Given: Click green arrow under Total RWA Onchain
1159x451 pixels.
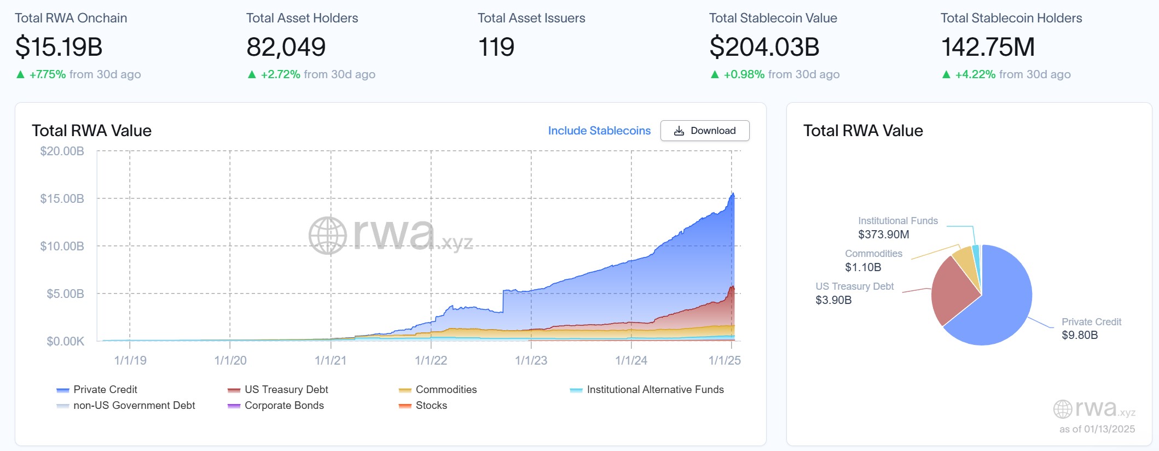Looking at the screenshot, I should point(20,74).
